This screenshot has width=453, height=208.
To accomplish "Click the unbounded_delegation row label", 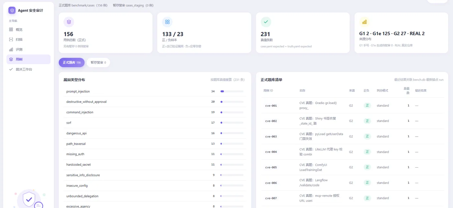I will (82, 196).
